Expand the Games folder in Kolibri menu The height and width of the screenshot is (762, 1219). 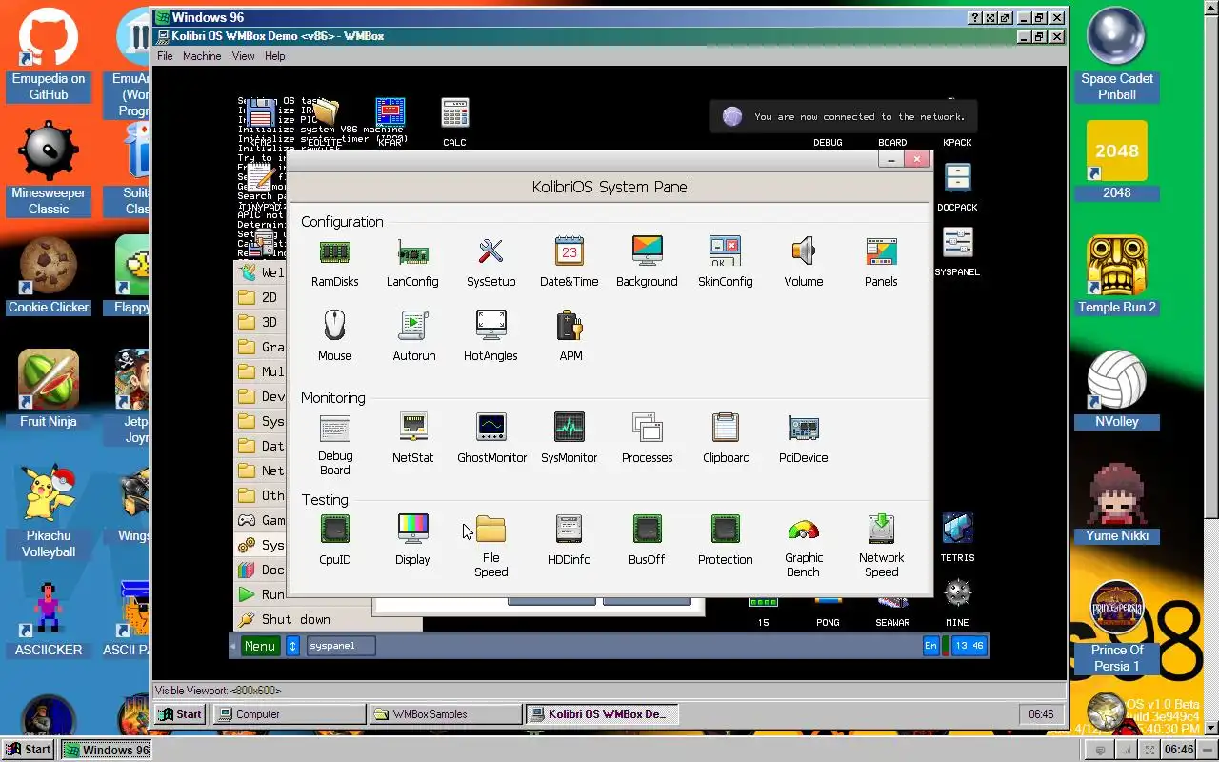tap(260, 520)
